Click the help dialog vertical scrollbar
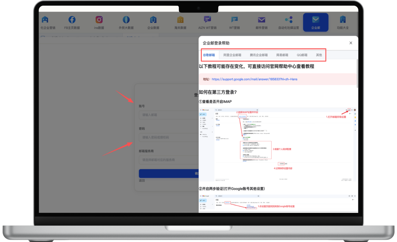Image resolution: width=397 pixels, height=242 pixels. [x=357, y=73]
